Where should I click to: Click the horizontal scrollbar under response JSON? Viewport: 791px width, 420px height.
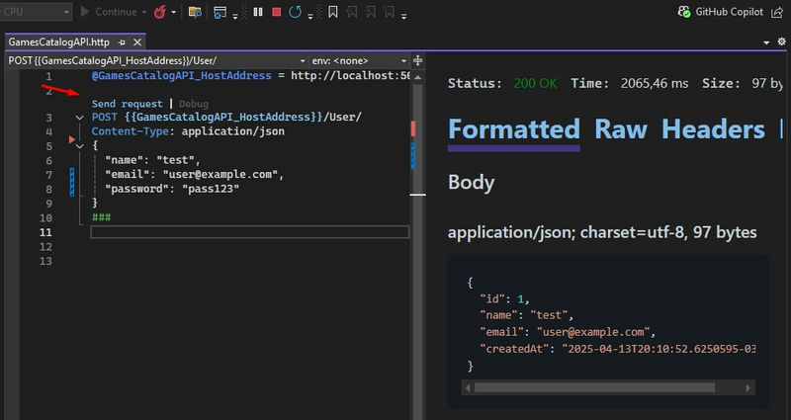593,387
